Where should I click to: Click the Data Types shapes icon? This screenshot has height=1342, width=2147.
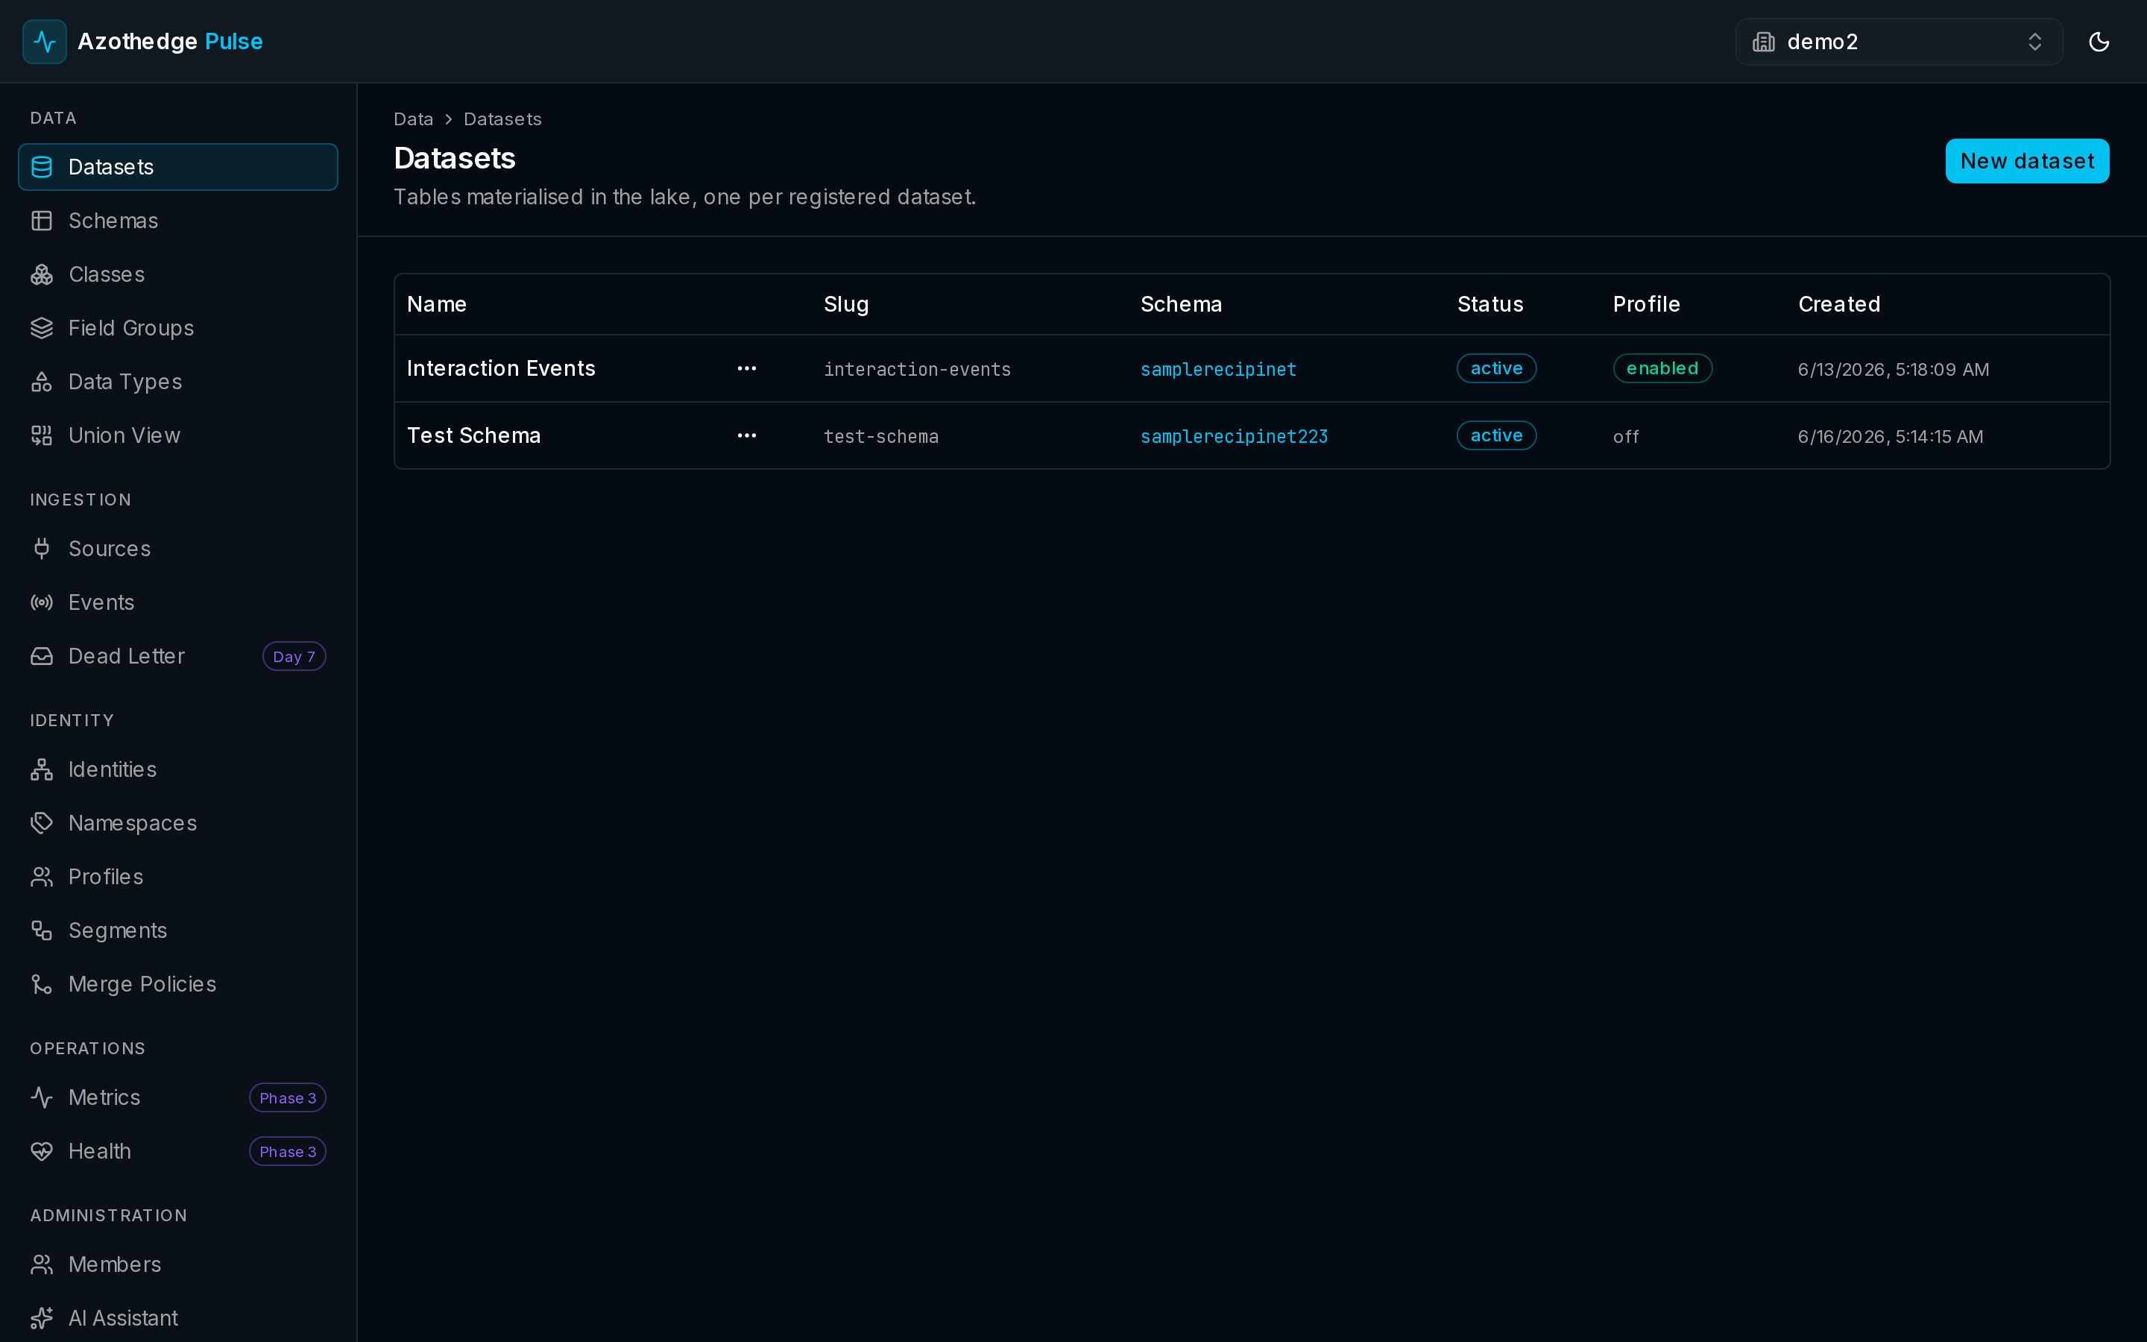tap(42, 382)
